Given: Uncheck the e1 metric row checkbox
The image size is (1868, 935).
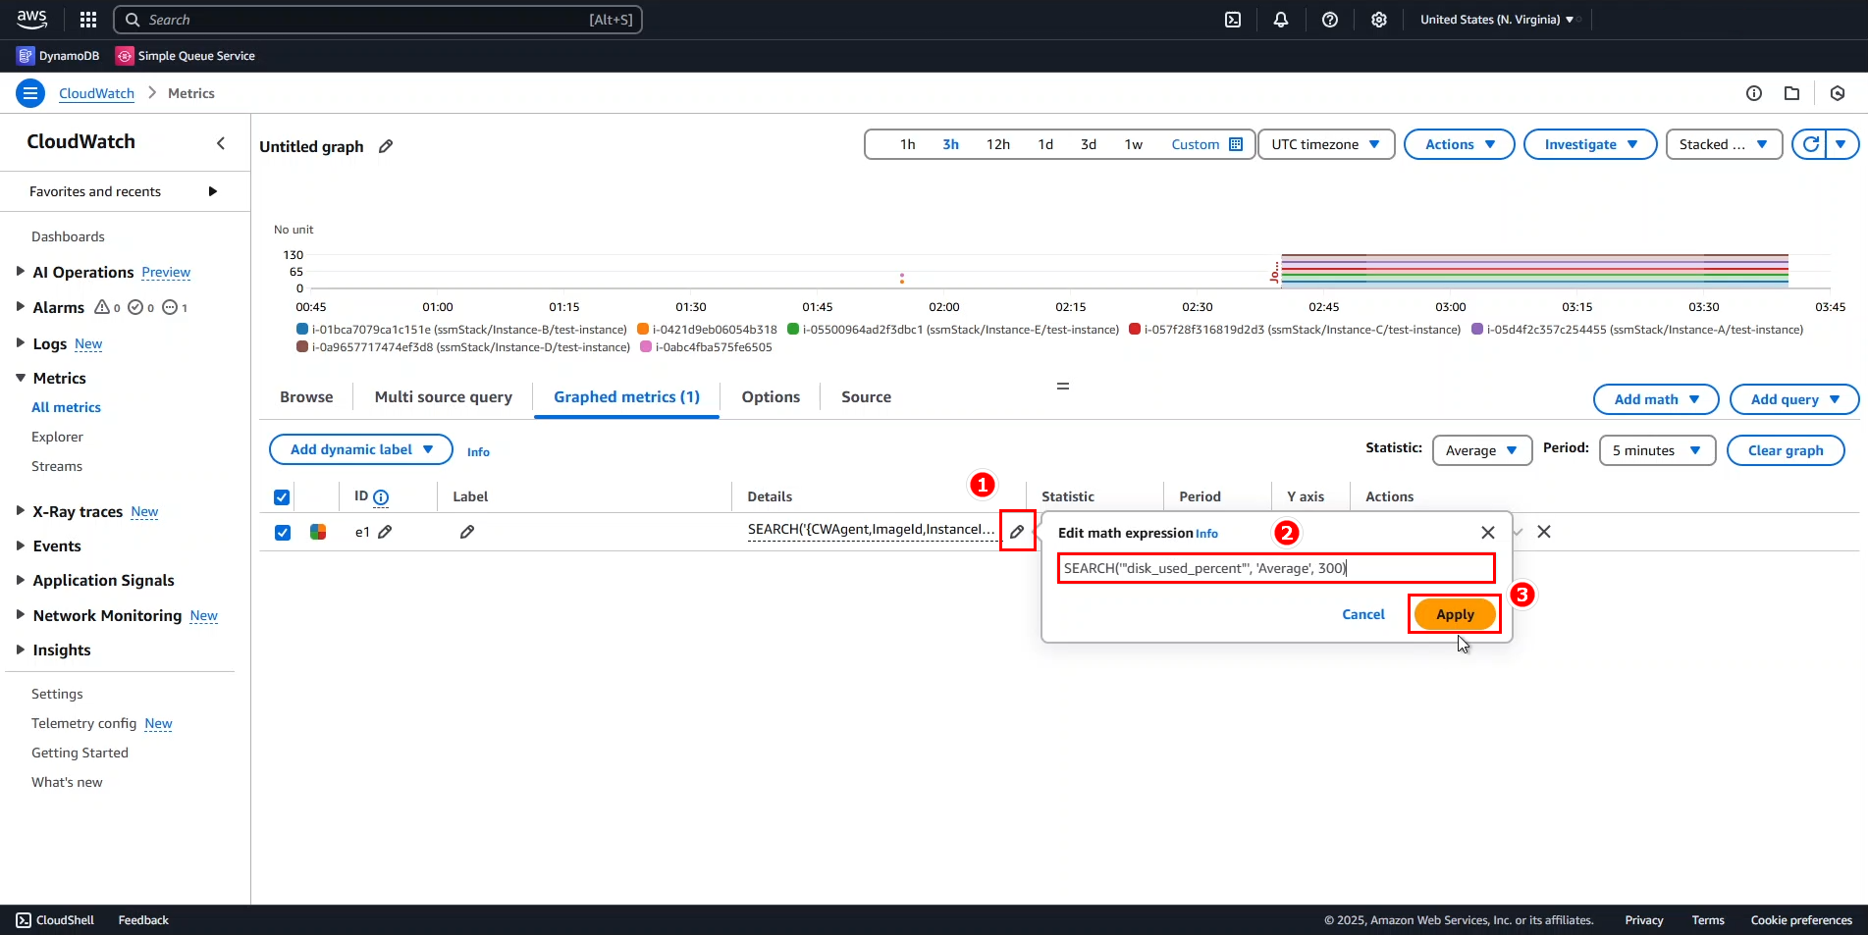Looking at the screenshot, I should pos(283,532).
